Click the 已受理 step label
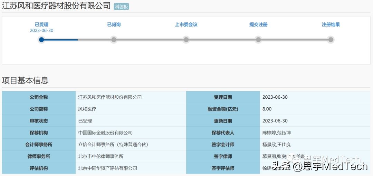373x176 pixels. [x=42, y=25]
